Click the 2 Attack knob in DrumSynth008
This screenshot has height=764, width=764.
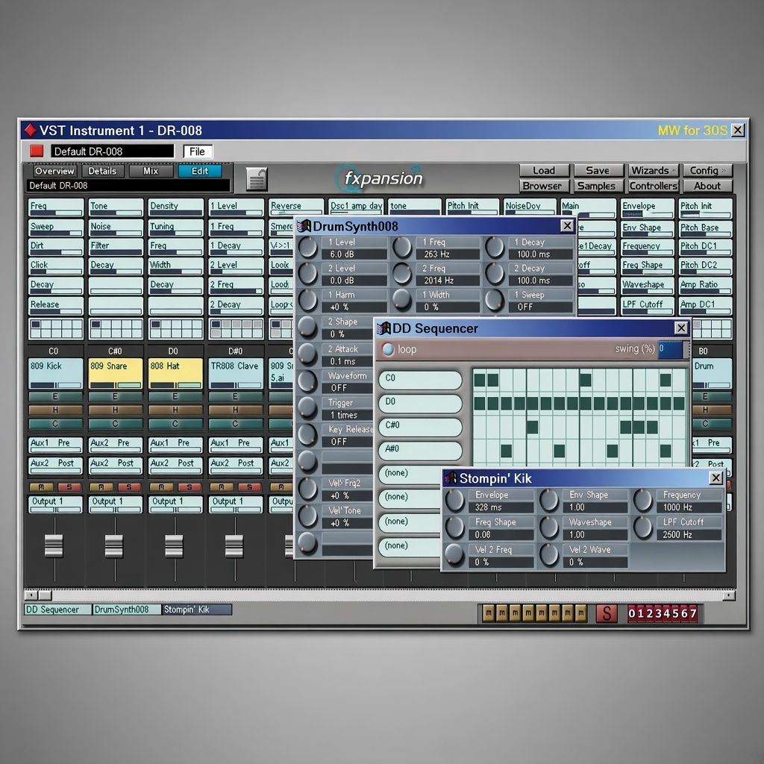click(307, 354)
